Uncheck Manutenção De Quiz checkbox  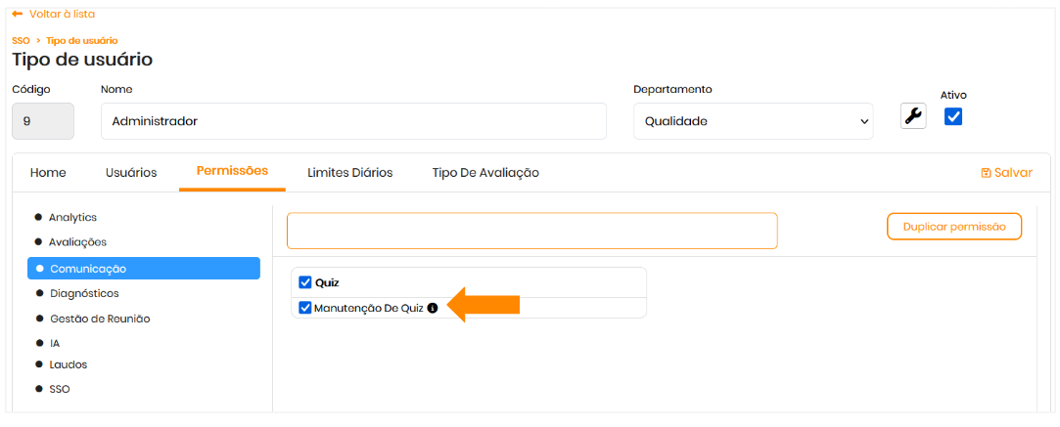coord(305,308)
